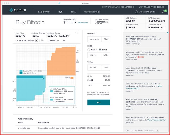This screenshot has width=170, height=135.
Task: Click the Last Trade Price text
Action: point(151,7)
